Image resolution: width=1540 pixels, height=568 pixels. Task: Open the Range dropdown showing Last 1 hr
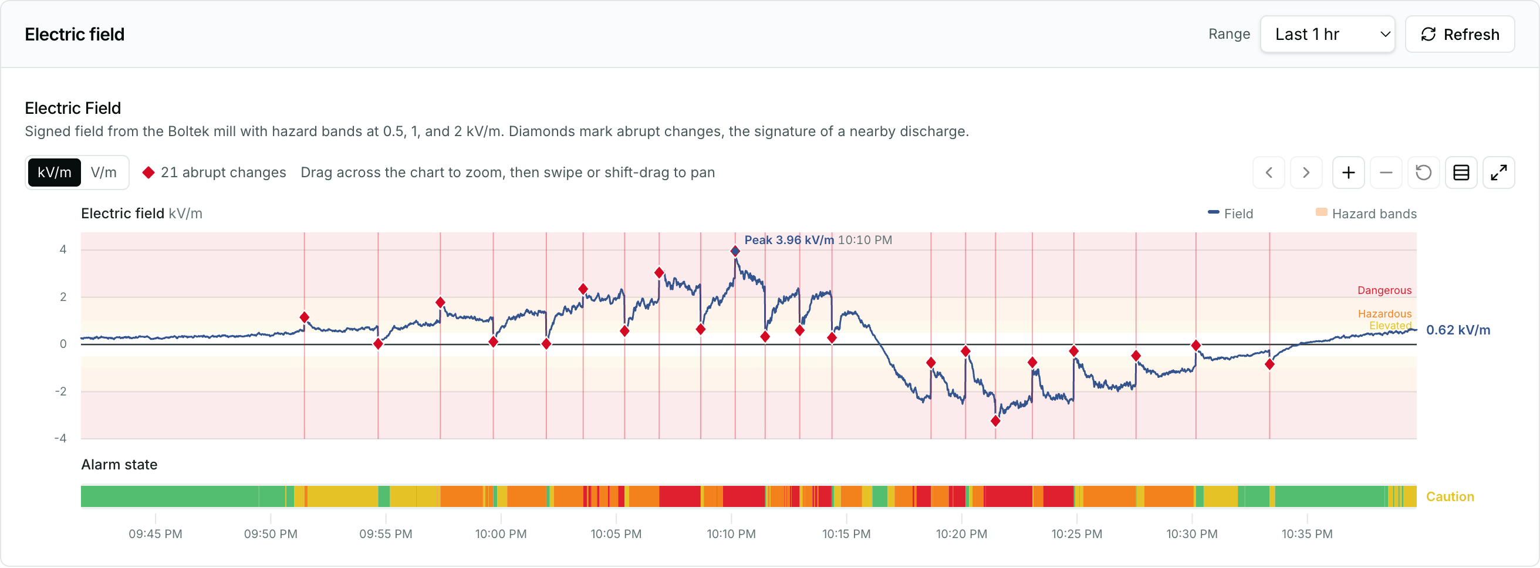point(1328,34)
